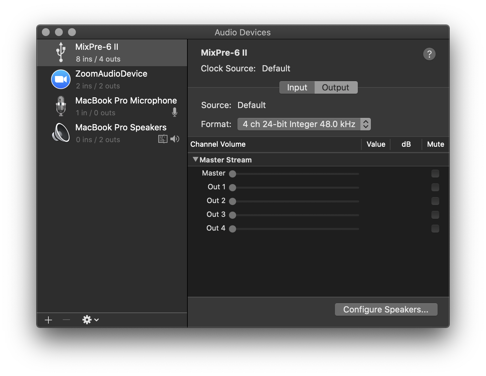Select MacBook Pro Microphone in the list
This screenshot has width=486, height=376.
112,106
